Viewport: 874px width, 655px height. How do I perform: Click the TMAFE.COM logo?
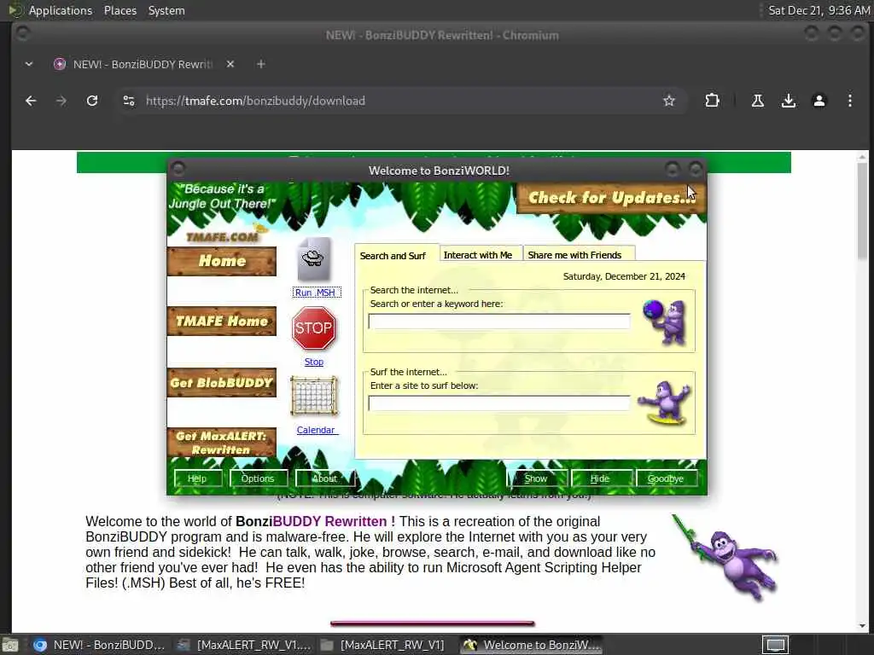pos(223,236)
